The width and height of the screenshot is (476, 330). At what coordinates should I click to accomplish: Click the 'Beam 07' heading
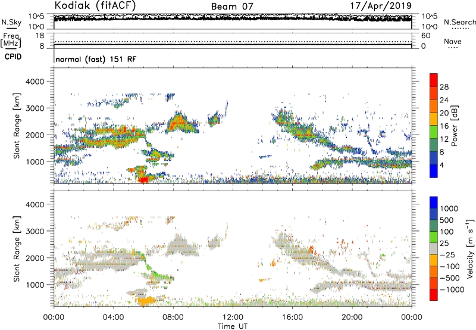232,7
